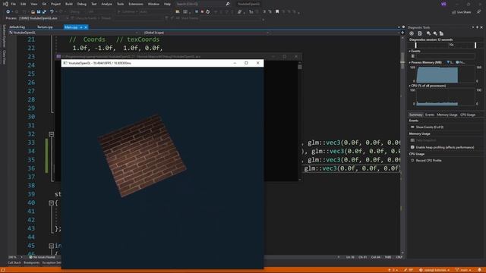Open the File menu

pyautogui.click(x=14, y=4)
